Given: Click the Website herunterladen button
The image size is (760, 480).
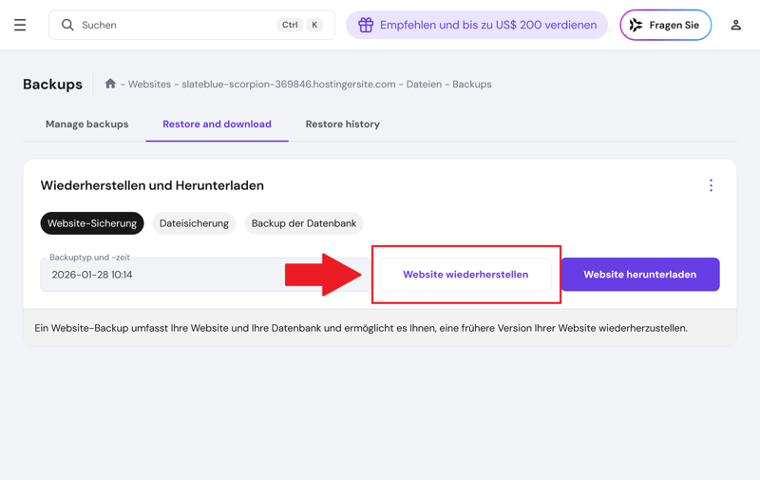Looking at the screenshot, I should (639, 275).
